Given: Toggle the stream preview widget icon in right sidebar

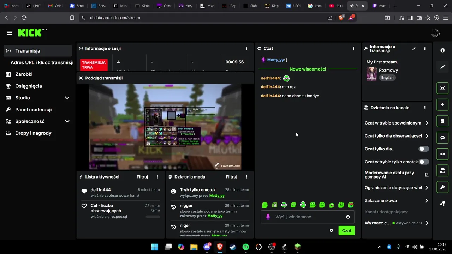Looking at the screenshot, I should coord(442,88).
